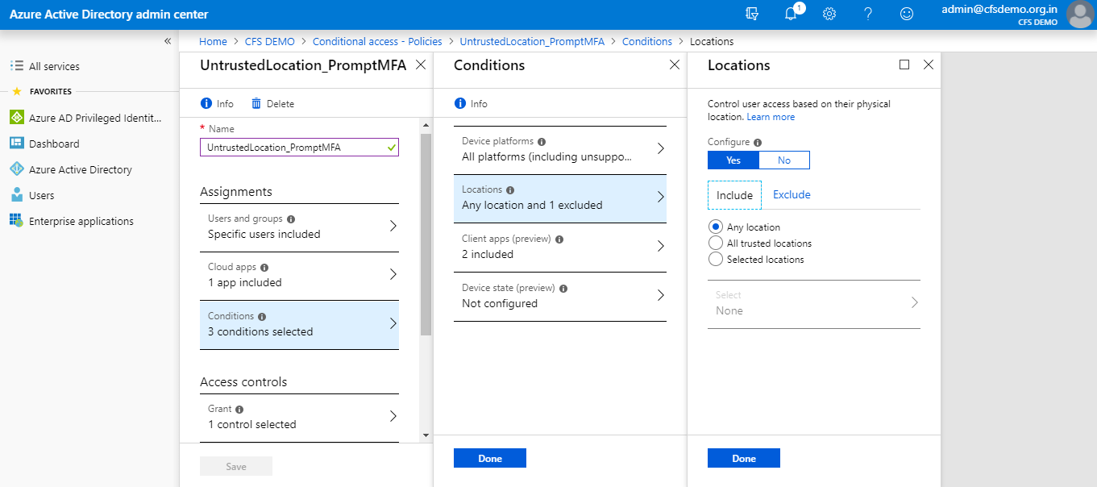
Task: Click info icon beside Device state (preview)
Action: click(563, 289)
